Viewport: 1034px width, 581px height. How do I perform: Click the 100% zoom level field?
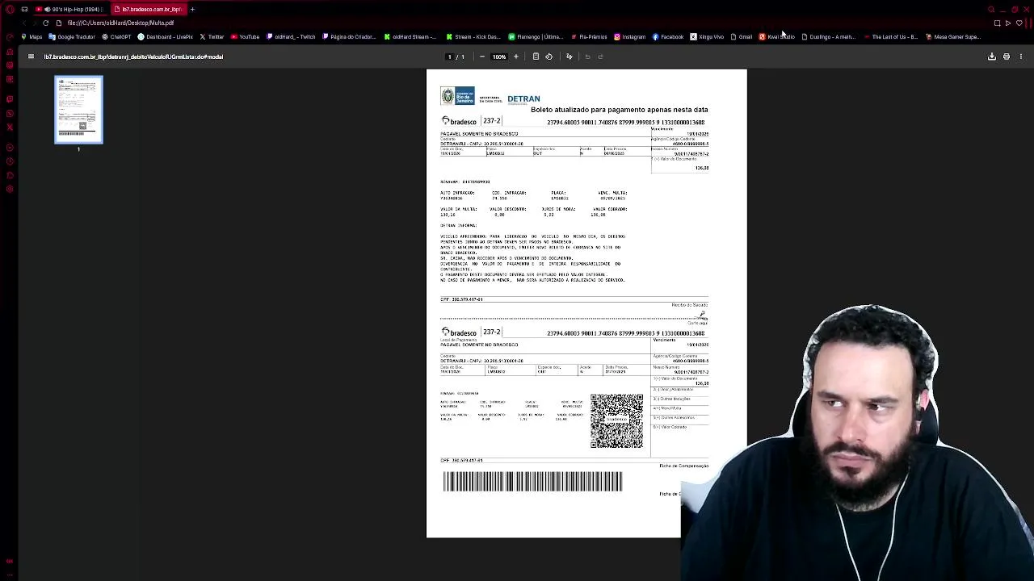[x=499, y=56]
